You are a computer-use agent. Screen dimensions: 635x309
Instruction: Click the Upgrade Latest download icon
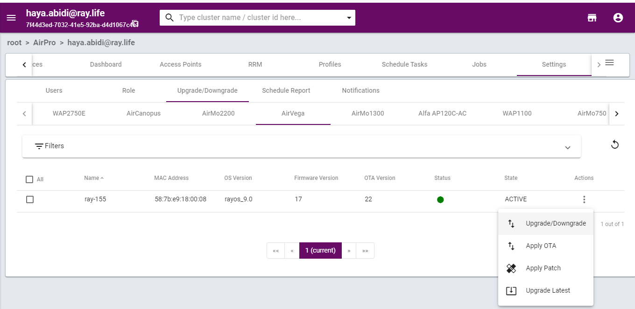(x=511, y=291)
